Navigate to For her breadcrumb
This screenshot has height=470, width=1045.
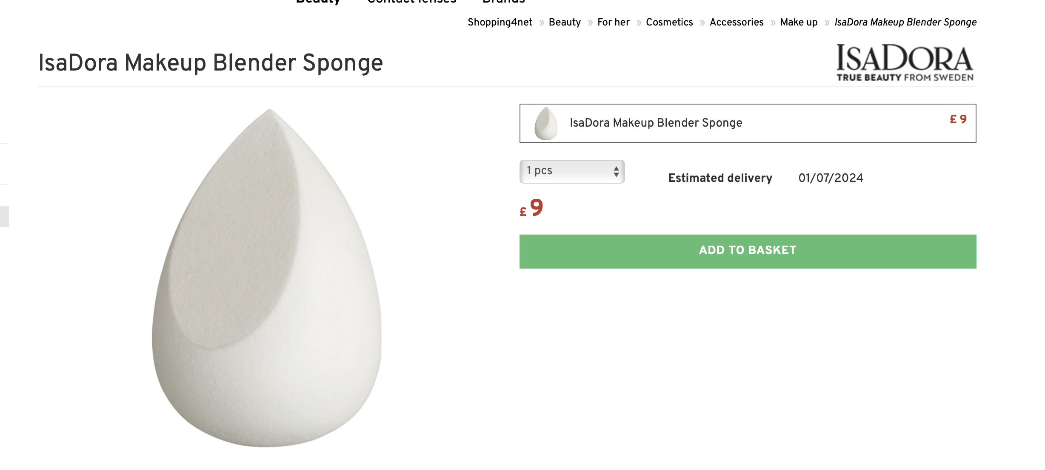coord(613,22)
